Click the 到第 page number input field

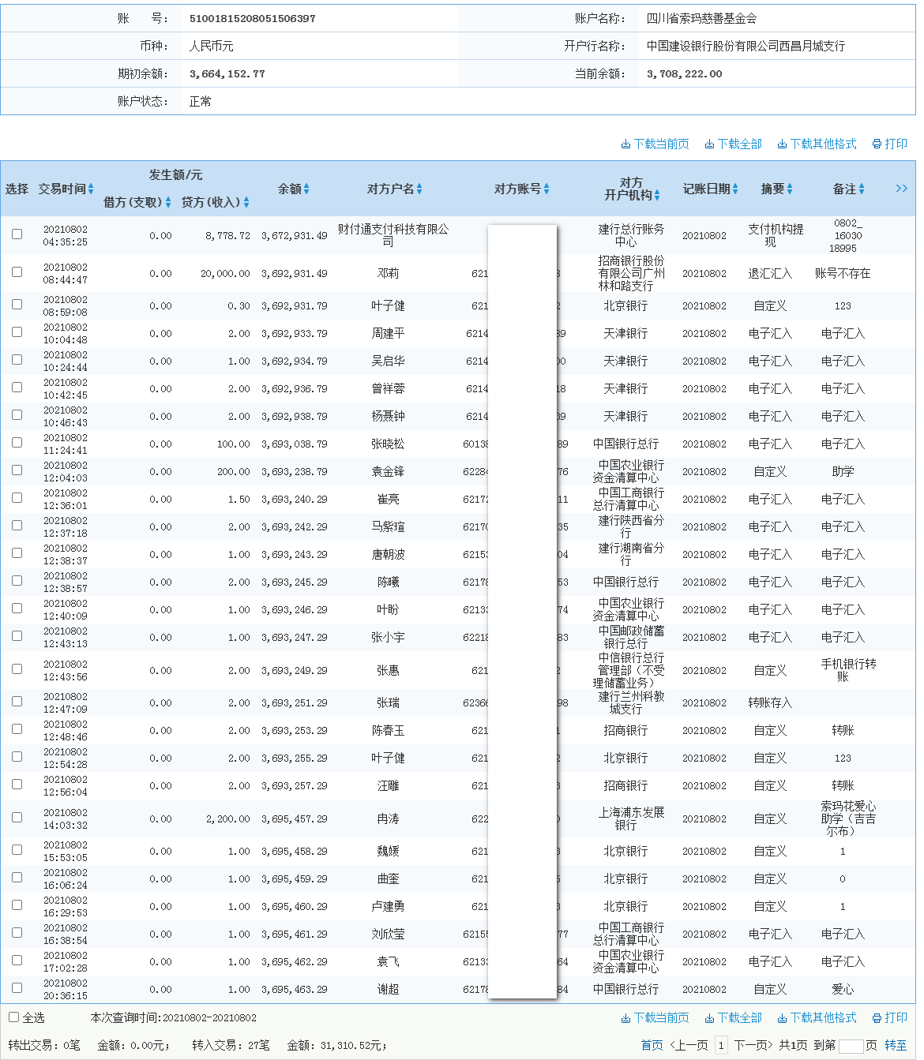852,1044
